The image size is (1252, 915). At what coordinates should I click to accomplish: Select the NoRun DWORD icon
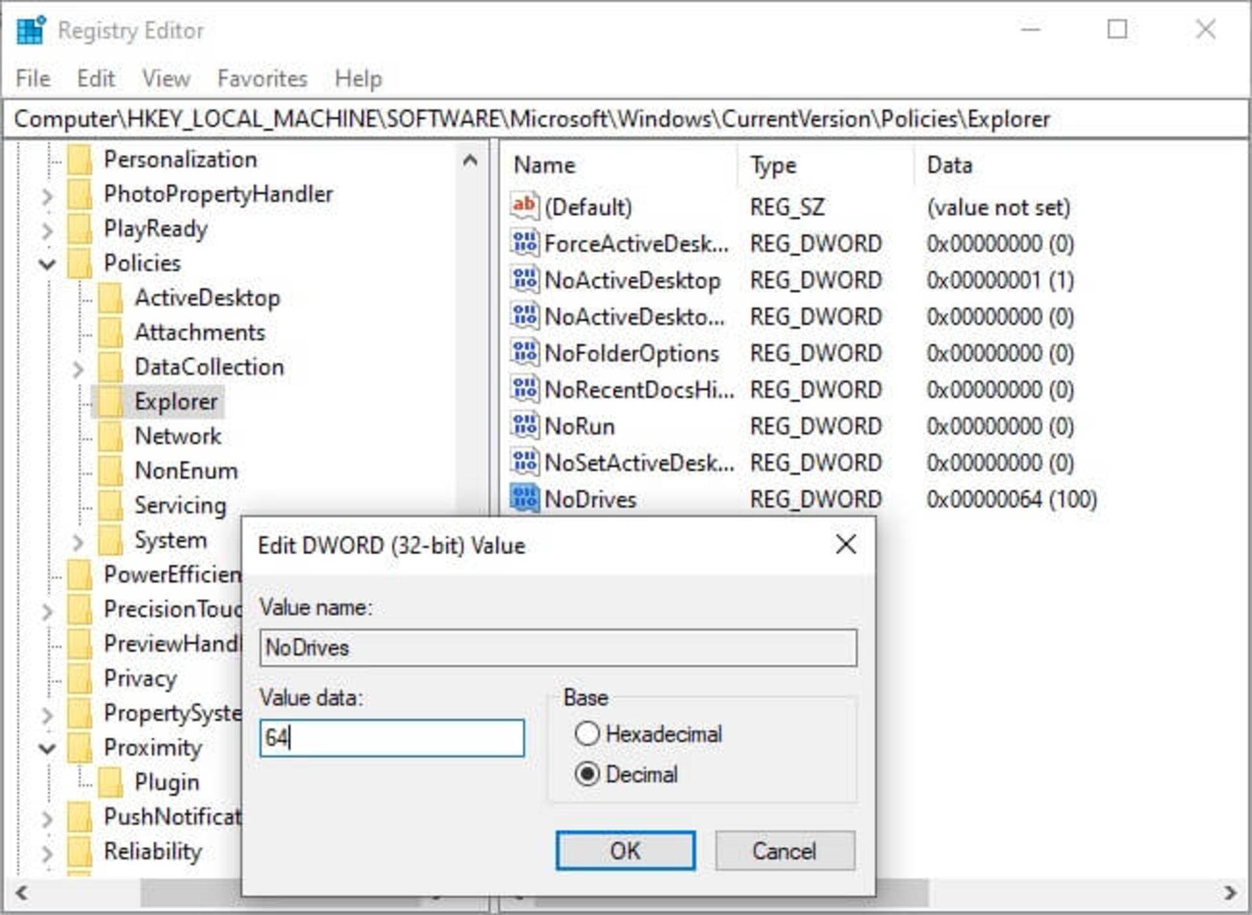pos(525,426)
